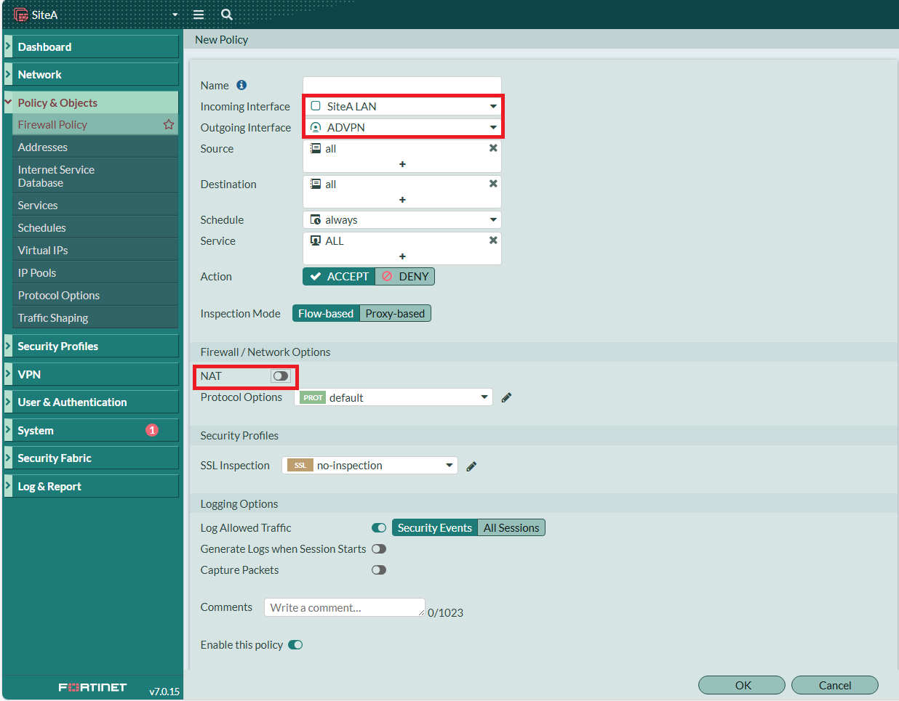Click the Name field info icon
The image size is (899, 701).
tap(241, 85)
